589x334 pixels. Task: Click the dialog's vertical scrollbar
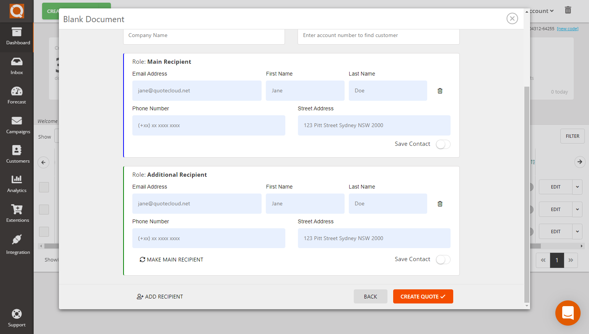[527, 191]
